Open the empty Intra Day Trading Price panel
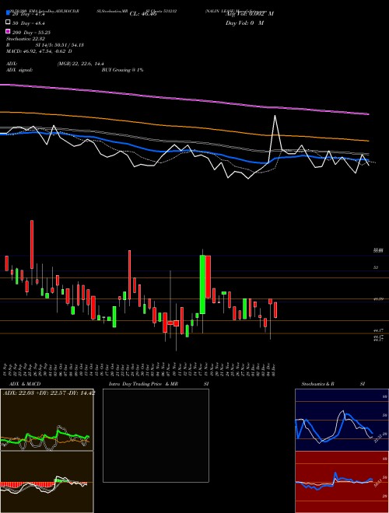Image resolution: width=389 pixels, height=513 pixels. (x=156, y=435)
